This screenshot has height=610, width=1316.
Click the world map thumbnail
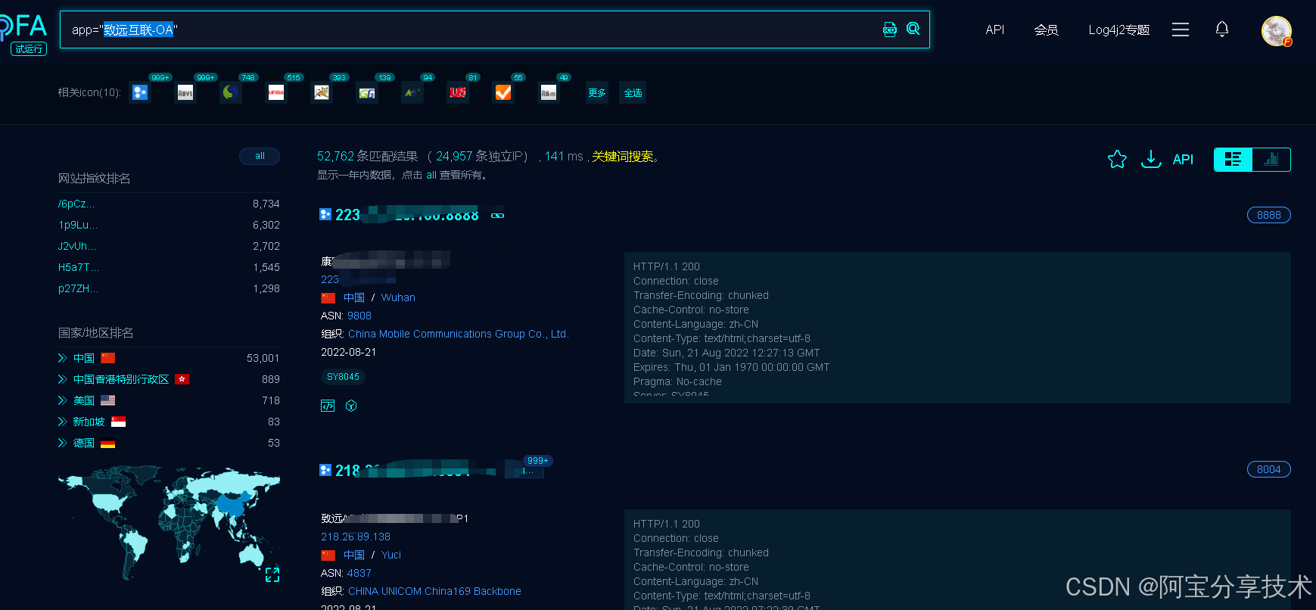tap(169, 522)
